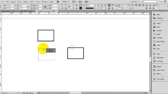The image size is (168, 94).
Task: Open the page number dropdown in the status bar
Action: coord(18,93)
